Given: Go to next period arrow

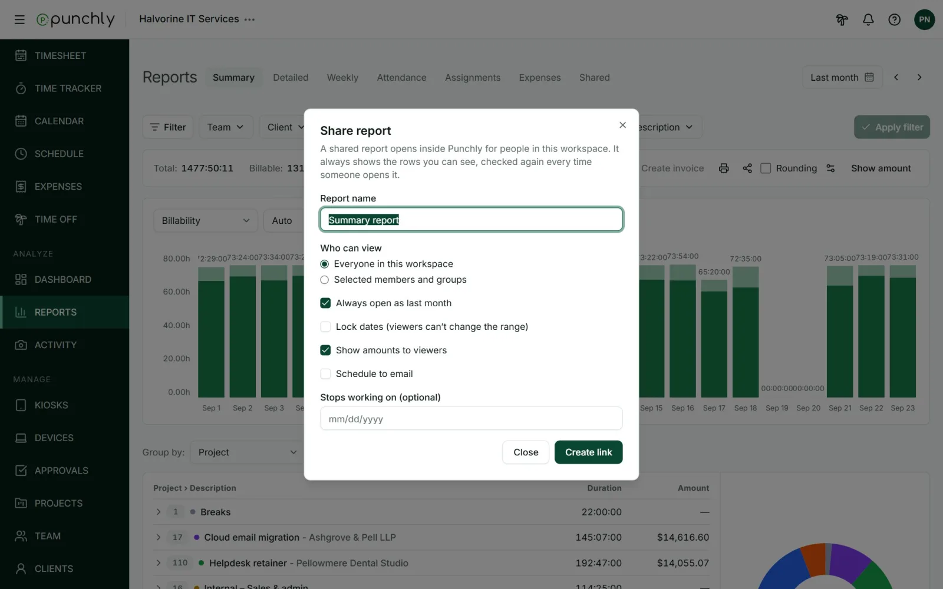Looking at the screenshot, I should point(919,77).
